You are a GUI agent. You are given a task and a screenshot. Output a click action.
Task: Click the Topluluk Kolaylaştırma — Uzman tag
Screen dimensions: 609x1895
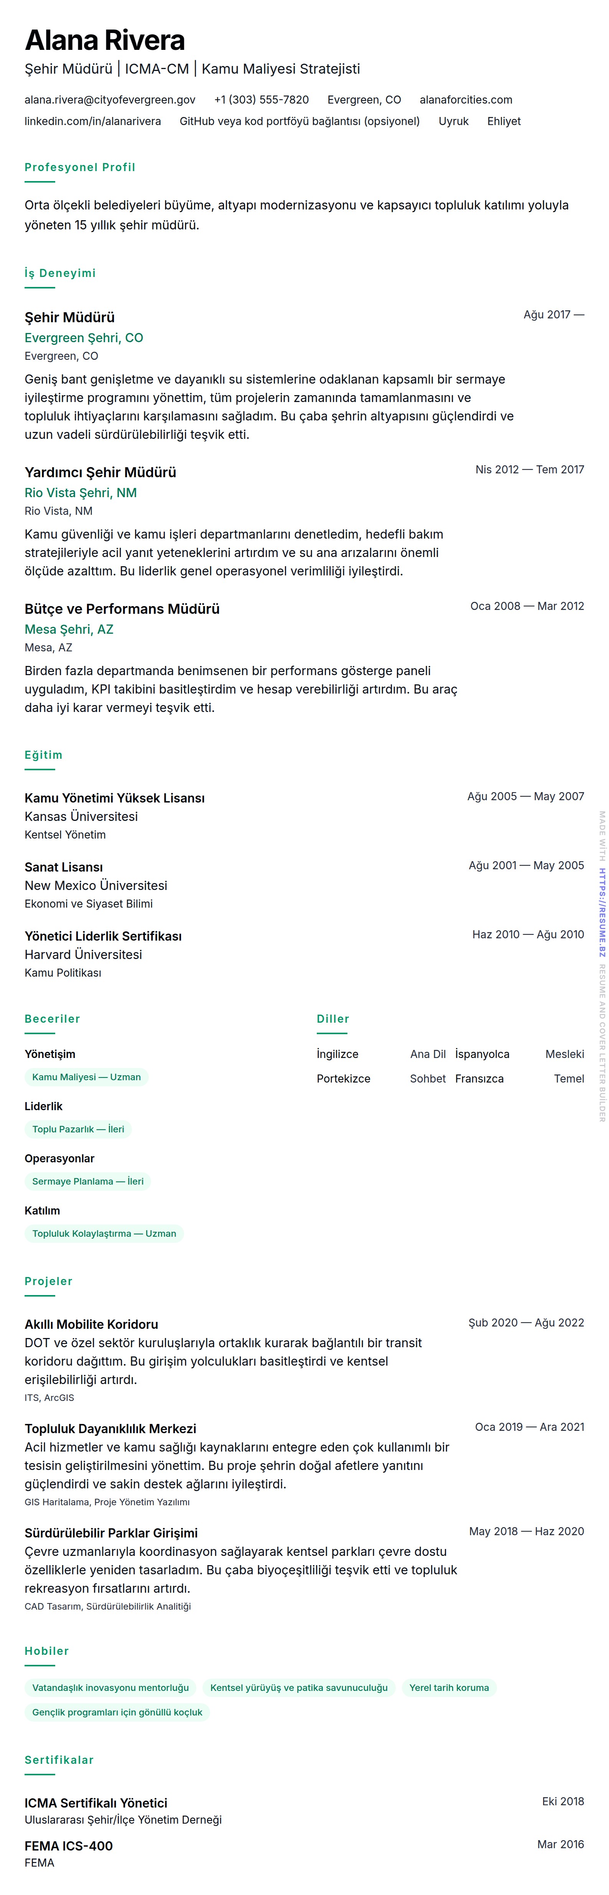104,1234
